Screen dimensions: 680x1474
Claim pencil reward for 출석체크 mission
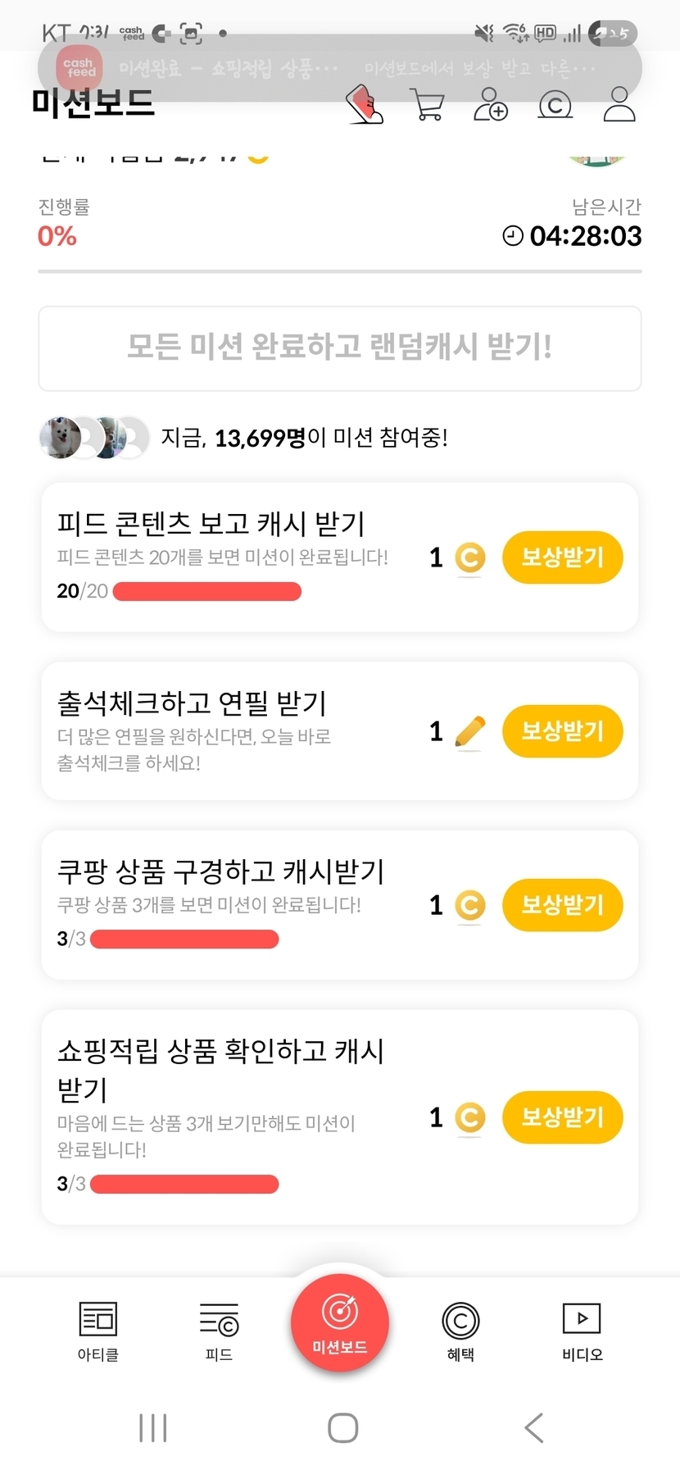coord(562,731)
